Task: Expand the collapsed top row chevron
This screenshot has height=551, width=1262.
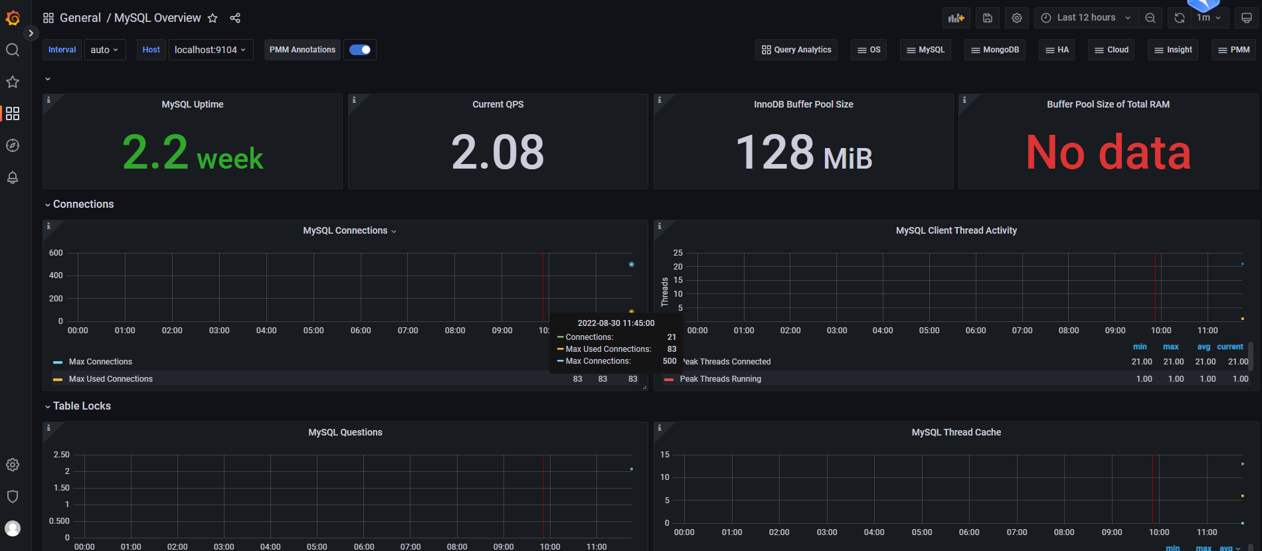Action: pyautogui.click(x=48, y=79)
